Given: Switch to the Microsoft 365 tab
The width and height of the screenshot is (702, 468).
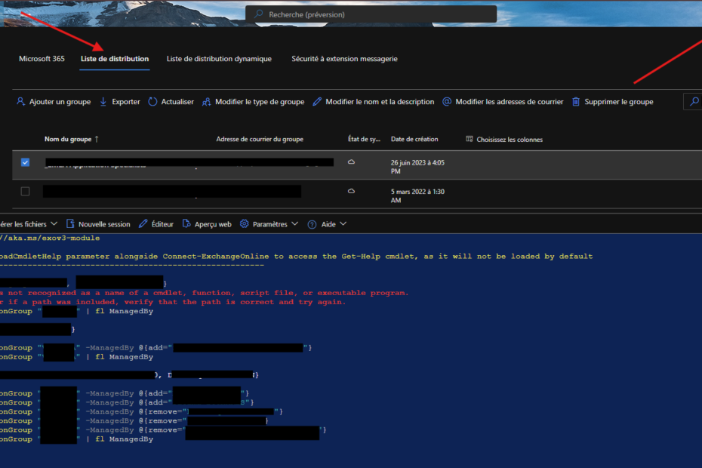Looking at the screenshot, I should click(x=42, y=59).
